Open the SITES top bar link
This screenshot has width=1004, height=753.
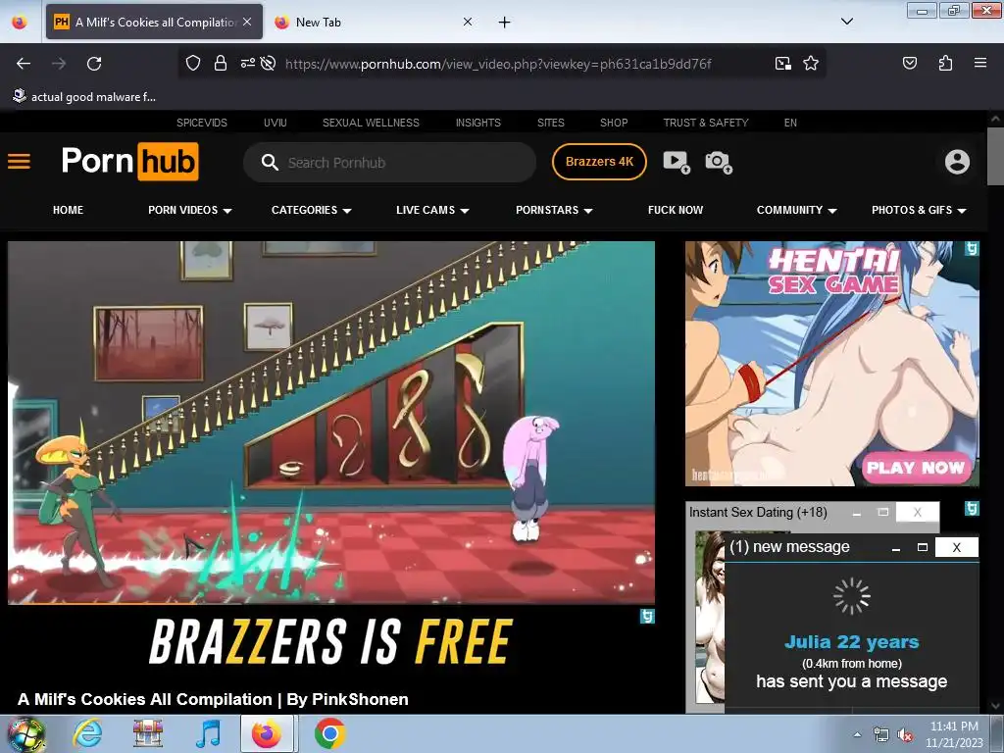click(551, 123)
